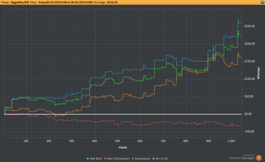Click the 400 hands x-axis label
The image size is (265, 162).
pos(95,141)
